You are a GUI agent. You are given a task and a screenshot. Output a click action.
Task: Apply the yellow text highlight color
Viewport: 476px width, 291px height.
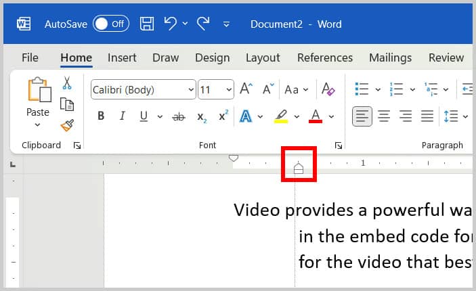click(x=281, y=116)
